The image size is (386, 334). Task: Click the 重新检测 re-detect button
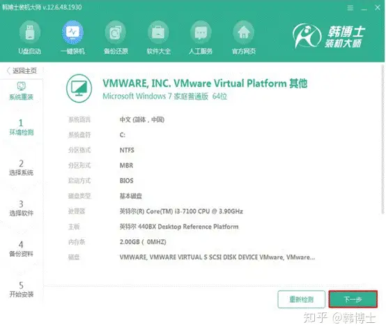tap(301, 299)
